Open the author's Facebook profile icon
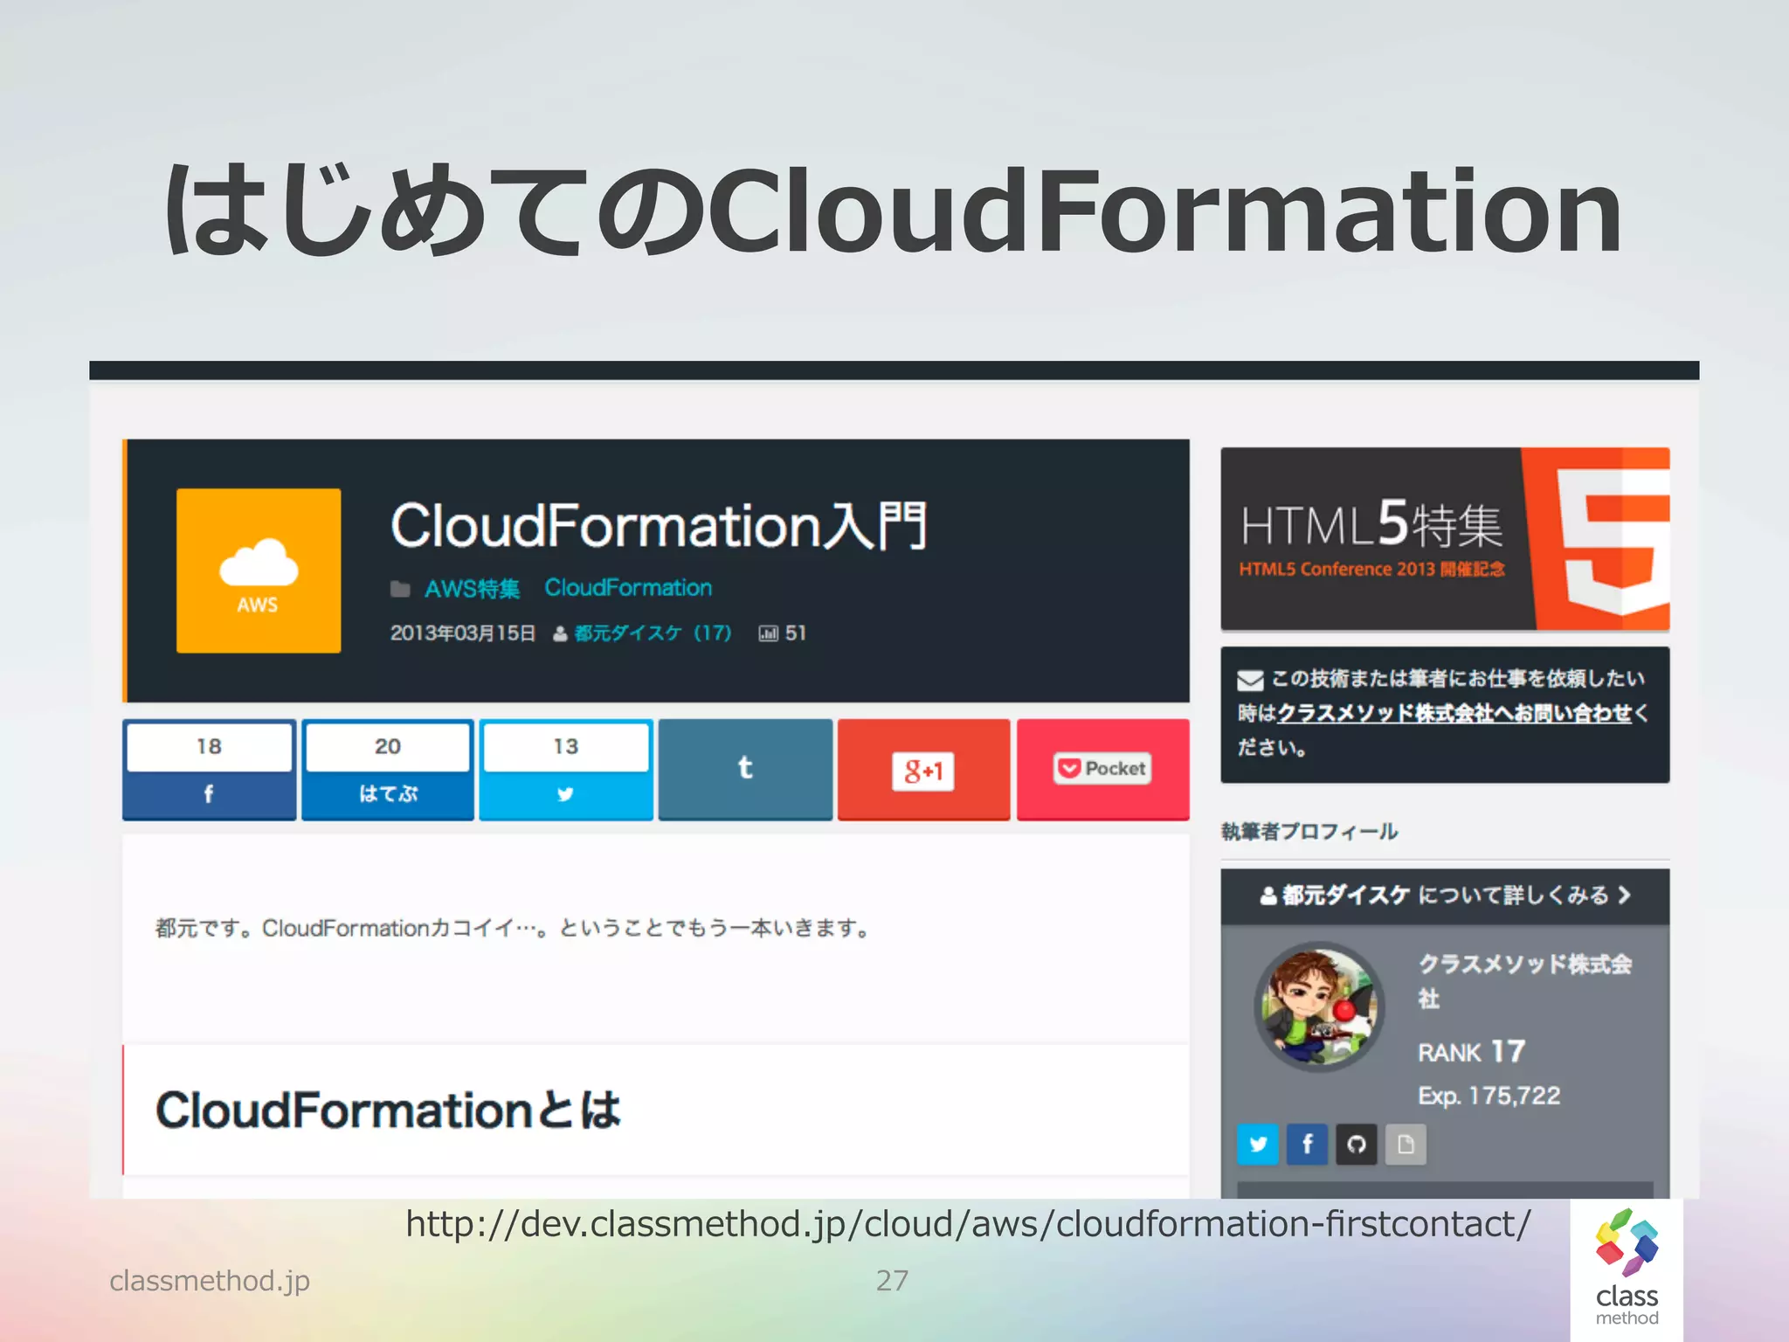Image resolution: width=1789 pixels, height=1342 pixels. point(1308,1145)
